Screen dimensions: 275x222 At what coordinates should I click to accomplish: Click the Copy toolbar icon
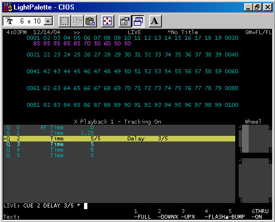77,21
